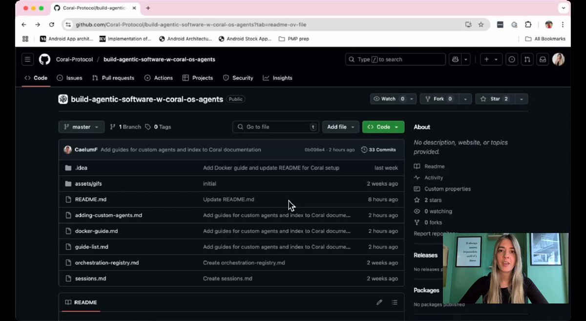This screenshot has height=321, width=586.
Task: Open sessions.md file
Action: click(90, 279)
